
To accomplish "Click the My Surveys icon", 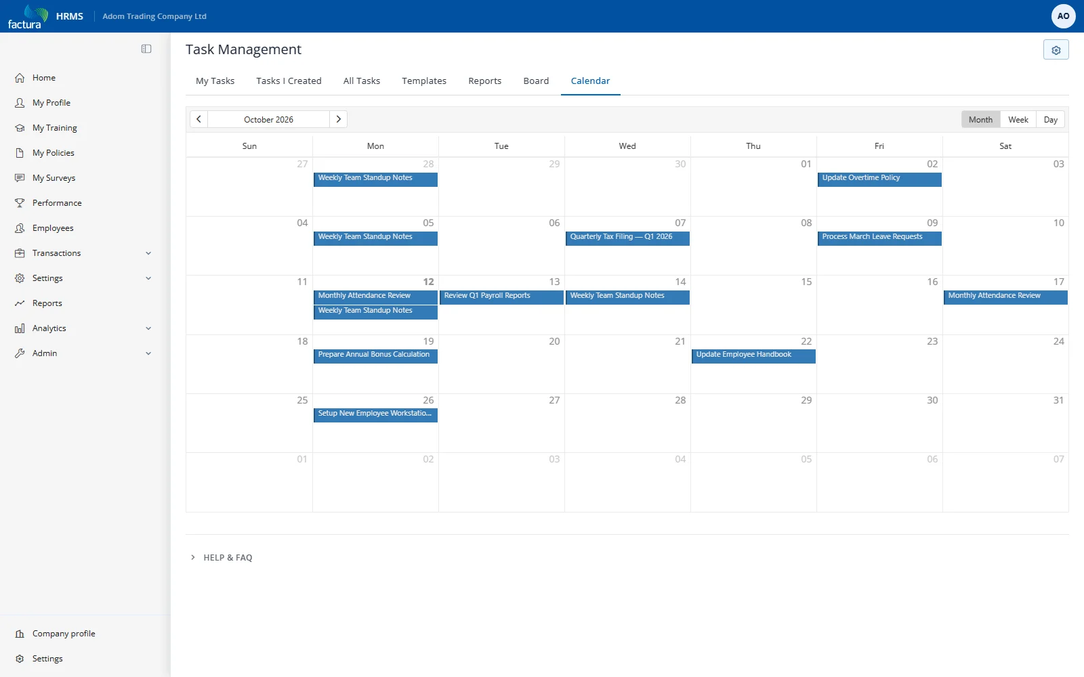I will [20, 178].
